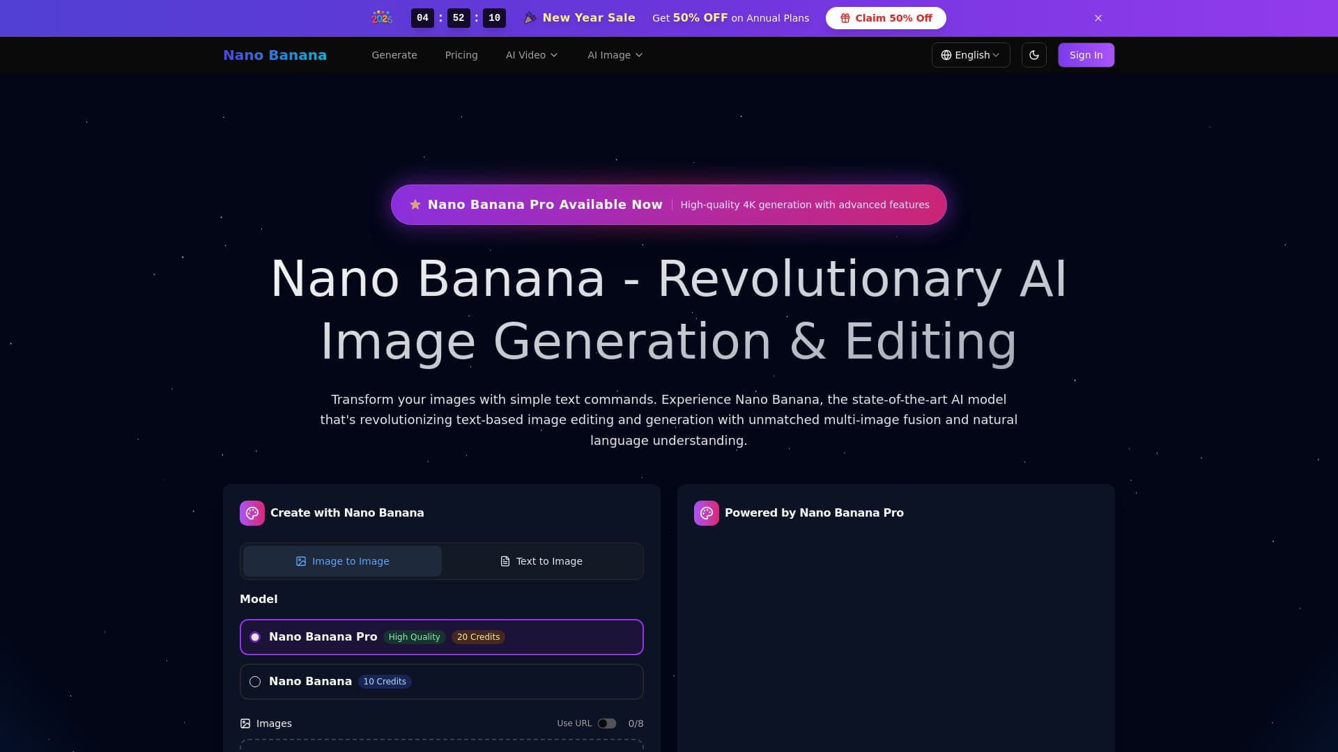Open the AI Image dropdown
1338x752 pixels.
[614, 54]
